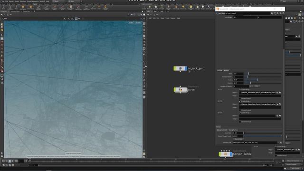This screenshot has width=304, height=171.
Task: Click Clear button beside Number of Objects
Action: pyautogui.click(x=256, y=86)
